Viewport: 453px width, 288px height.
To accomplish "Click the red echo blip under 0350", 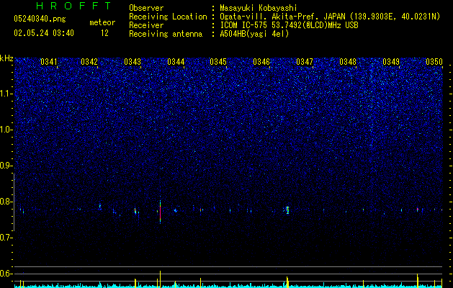I will pos(418,209).
